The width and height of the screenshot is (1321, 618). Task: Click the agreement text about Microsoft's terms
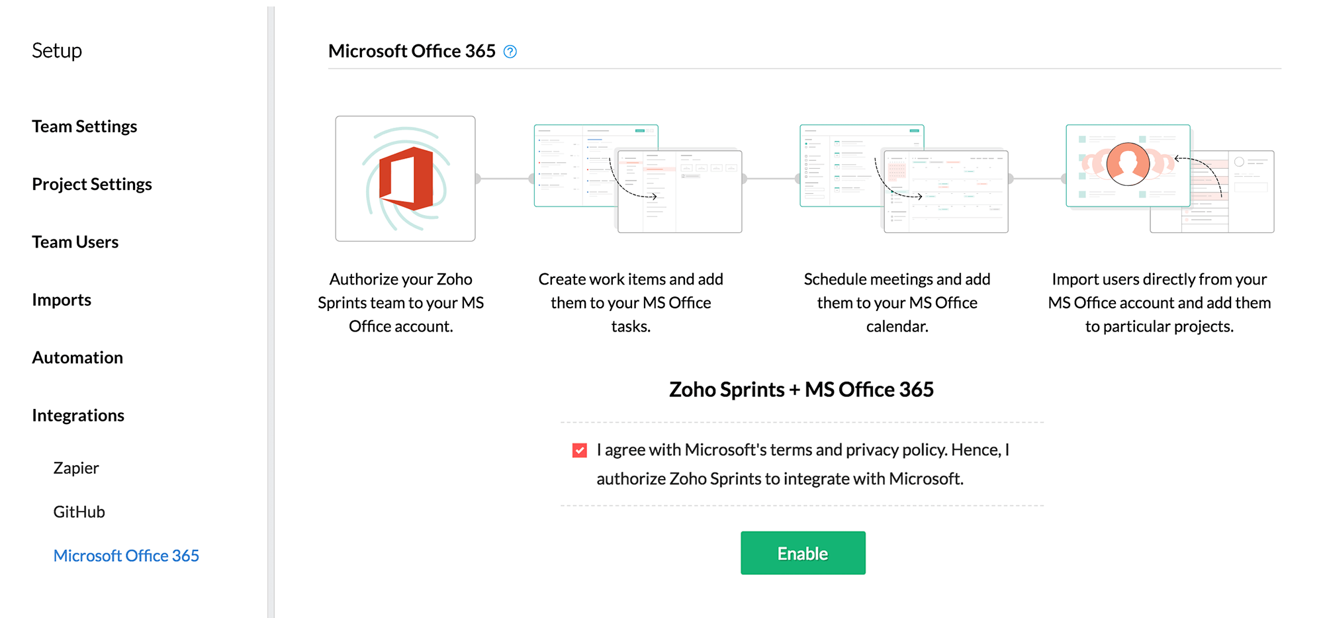pos(802,464)
